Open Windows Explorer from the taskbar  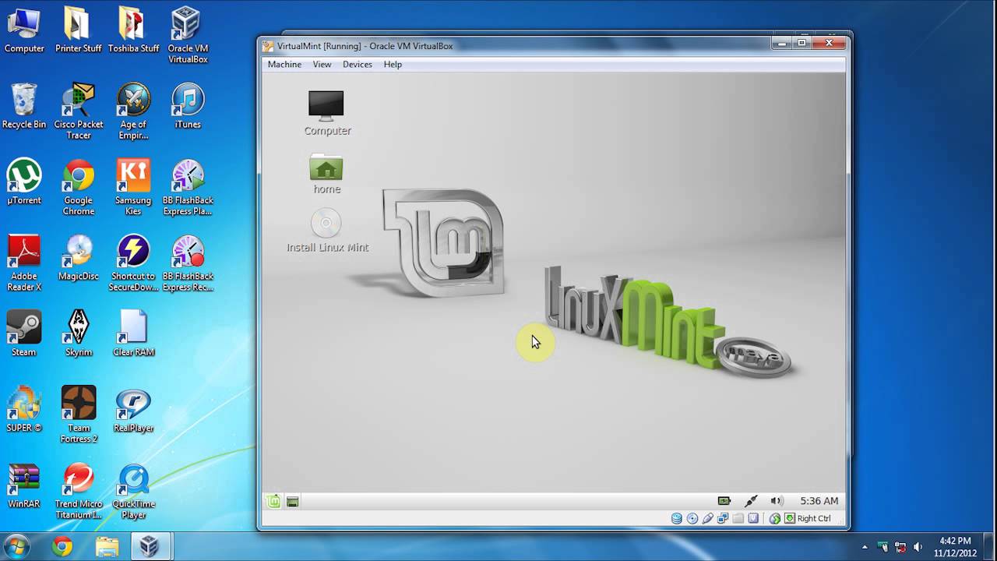click(107, 547)
